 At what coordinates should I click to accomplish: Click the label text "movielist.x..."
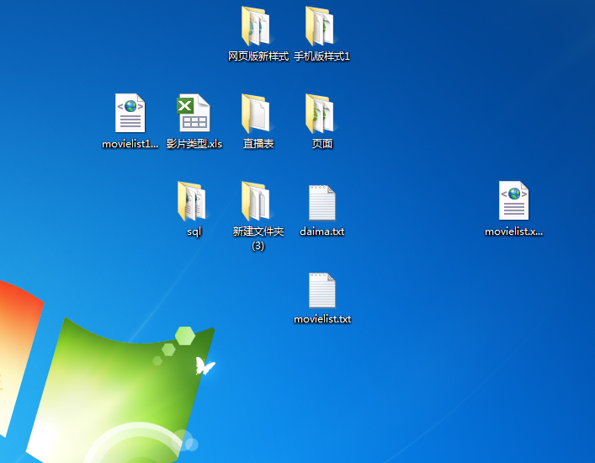tap(514, 231)
